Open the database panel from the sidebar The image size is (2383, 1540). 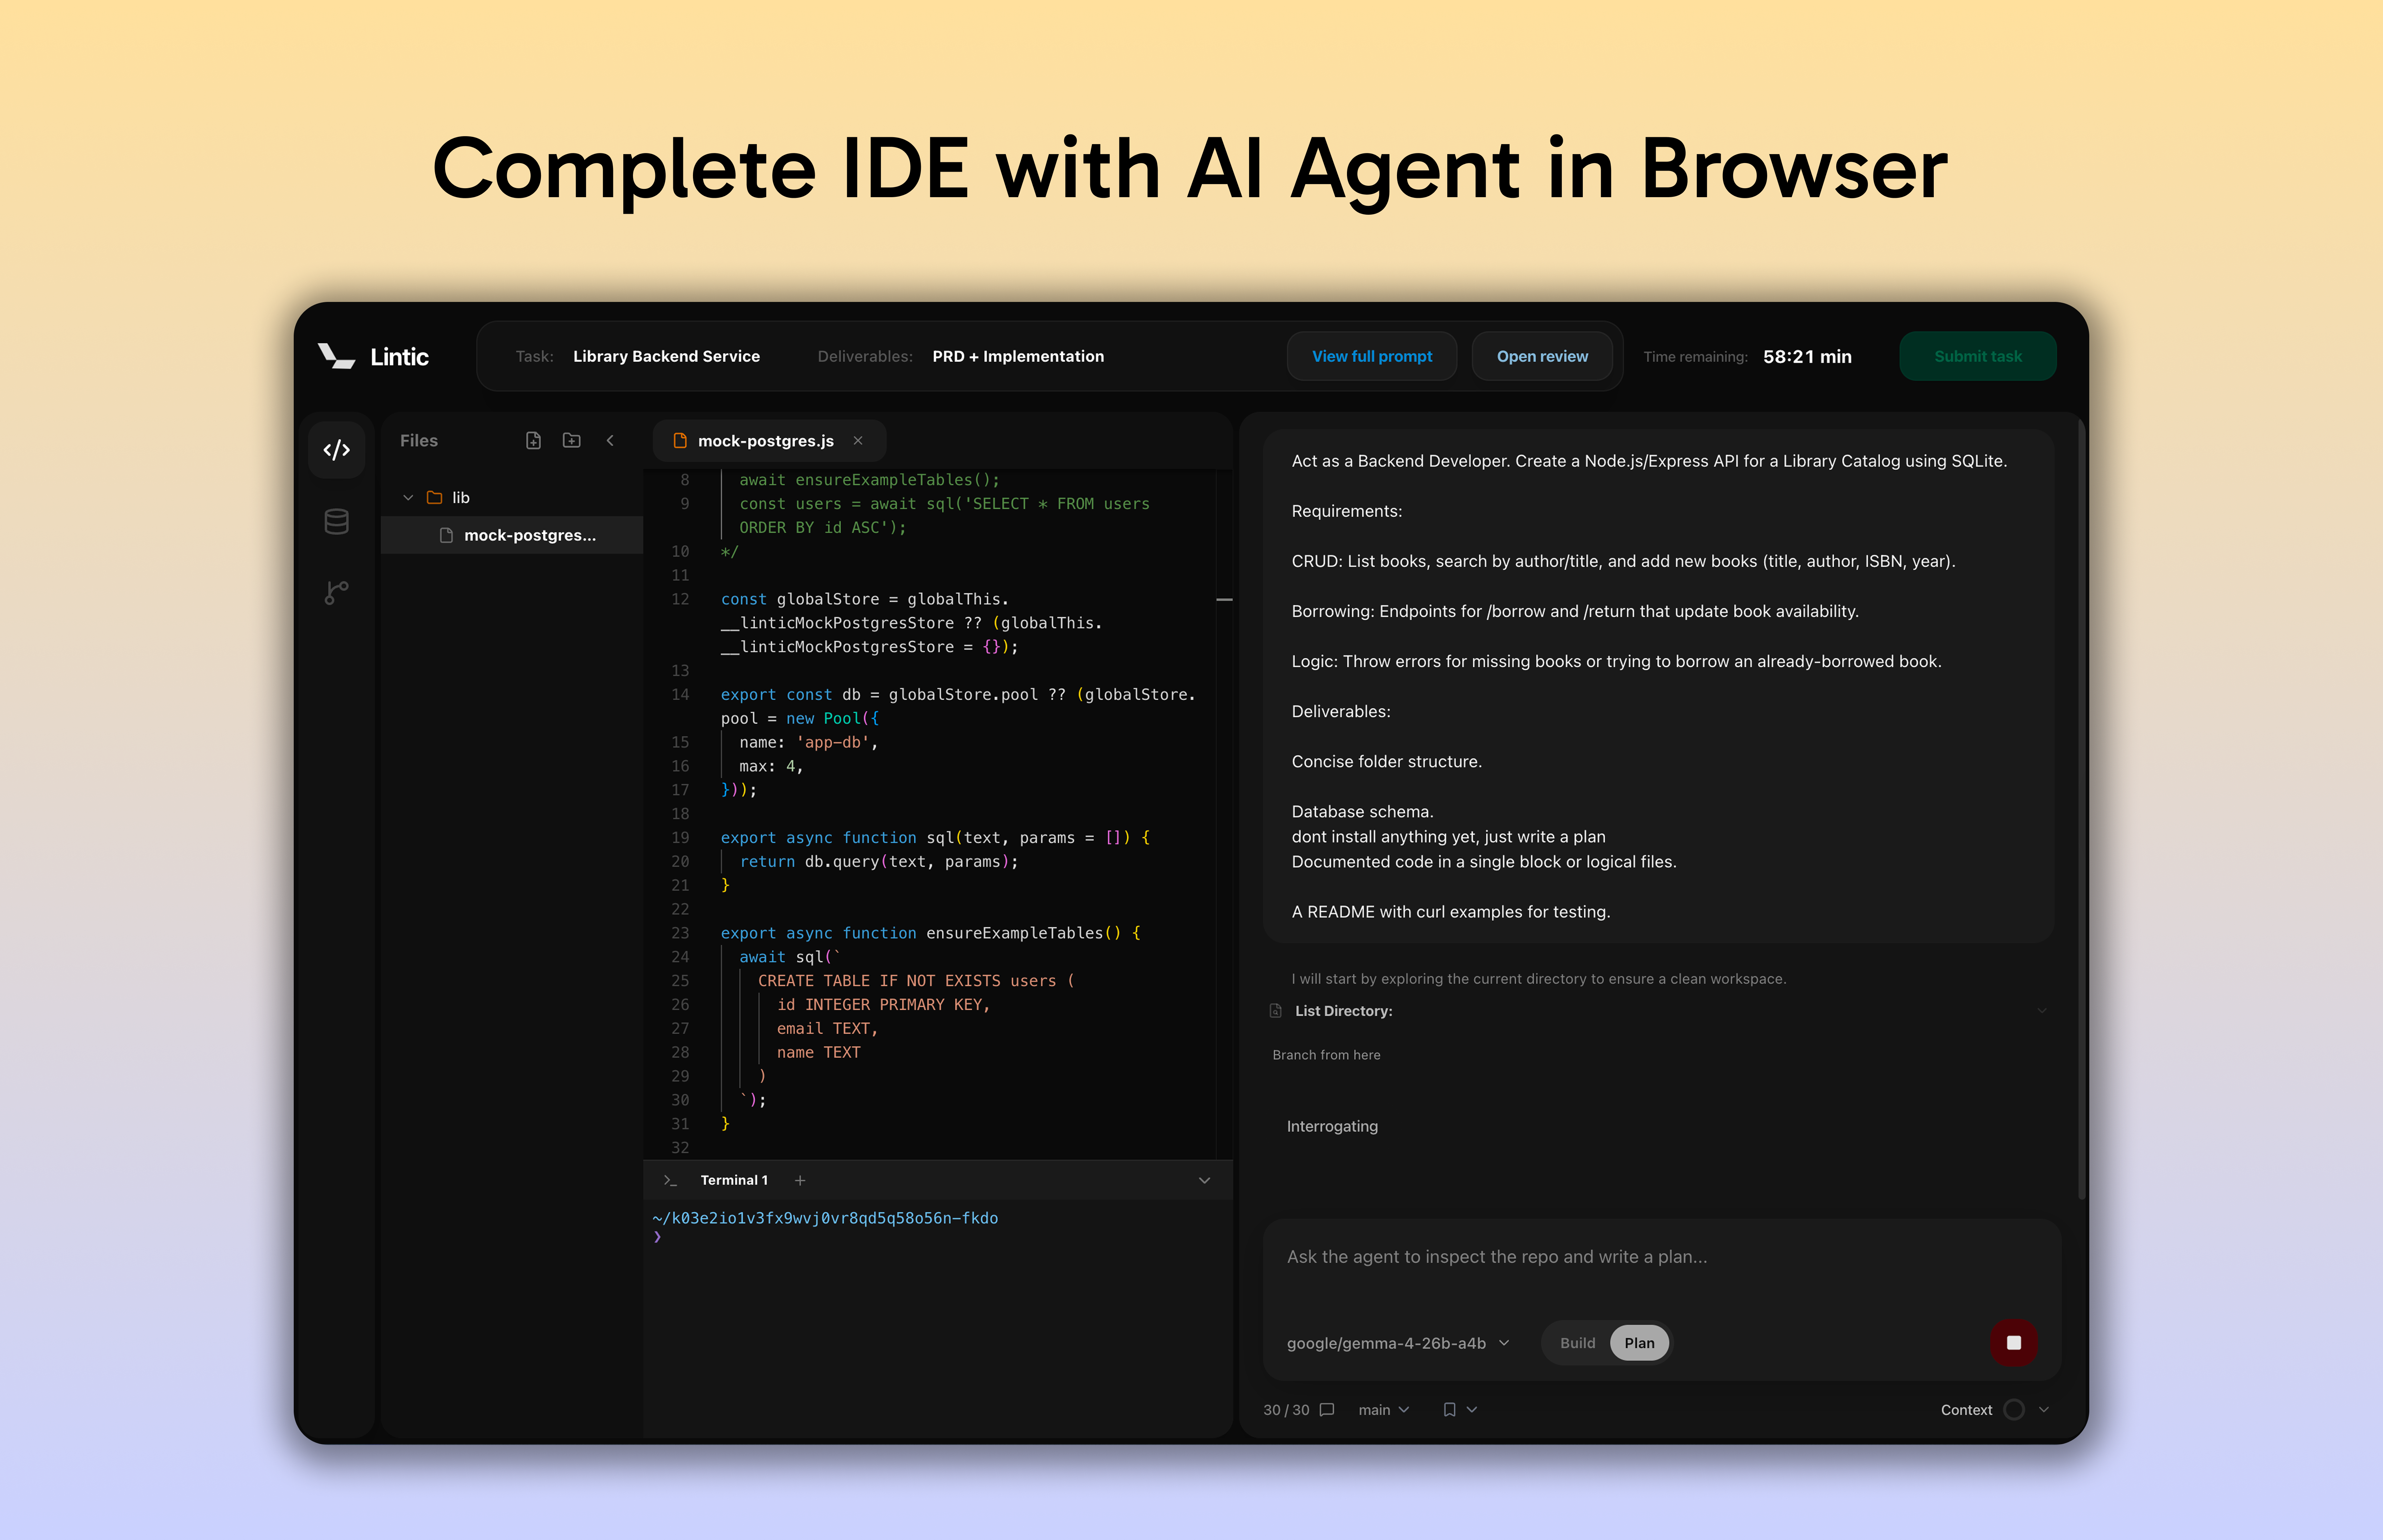pyautogui.click(x=336, y=521)
